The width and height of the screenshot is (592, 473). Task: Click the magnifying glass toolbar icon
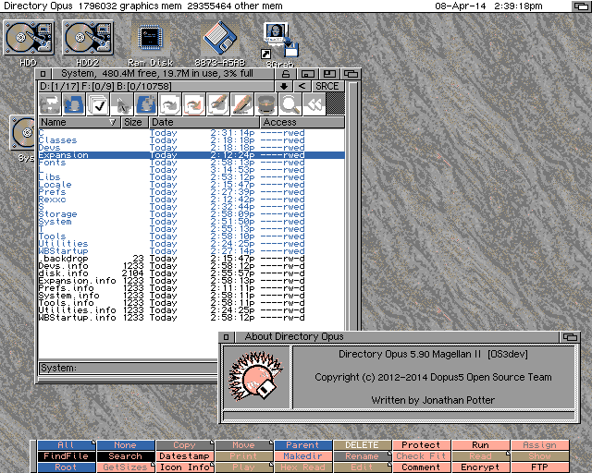pos(290,104)
